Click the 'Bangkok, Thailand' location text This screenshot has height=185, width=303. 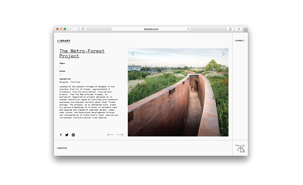(x=70, y=82)
